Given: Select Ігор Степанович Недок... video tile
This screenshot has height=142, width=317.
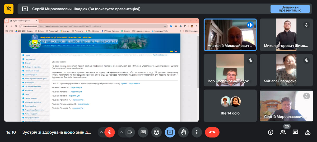Looking at the screenshot, I should point(230,70).
